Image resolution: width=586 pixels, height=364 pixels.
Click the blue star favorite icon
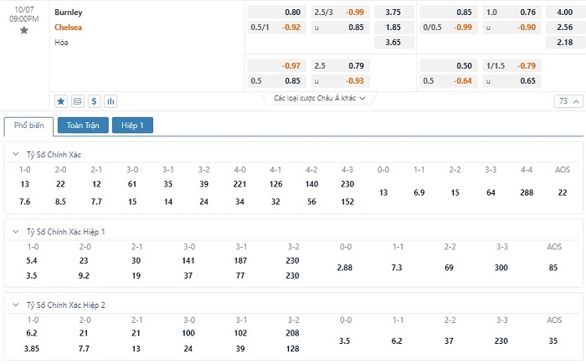pyautogui.click(x=61, y=101)
